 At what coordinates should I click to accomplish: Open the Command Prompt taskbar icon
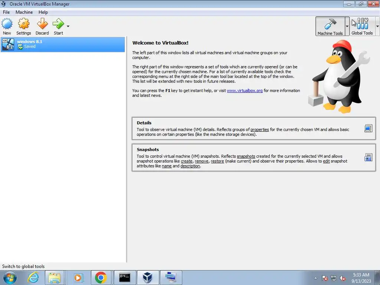(125, 278)
